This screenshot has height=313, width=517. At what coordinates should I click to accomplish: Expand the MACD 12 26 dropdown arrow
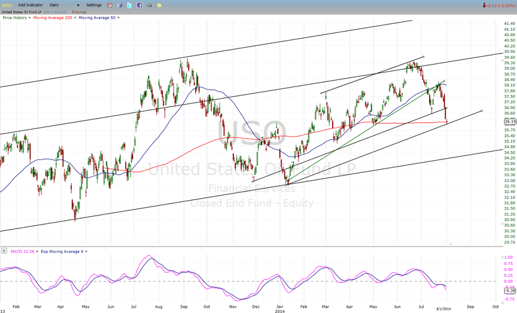[37, 252]
